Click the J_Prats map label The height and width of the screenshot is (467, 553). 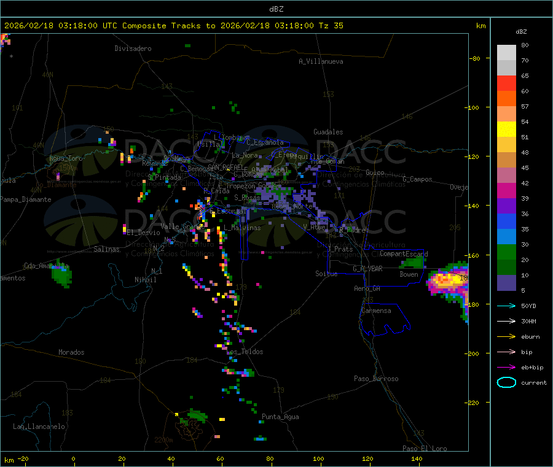(x=340, y=249)
